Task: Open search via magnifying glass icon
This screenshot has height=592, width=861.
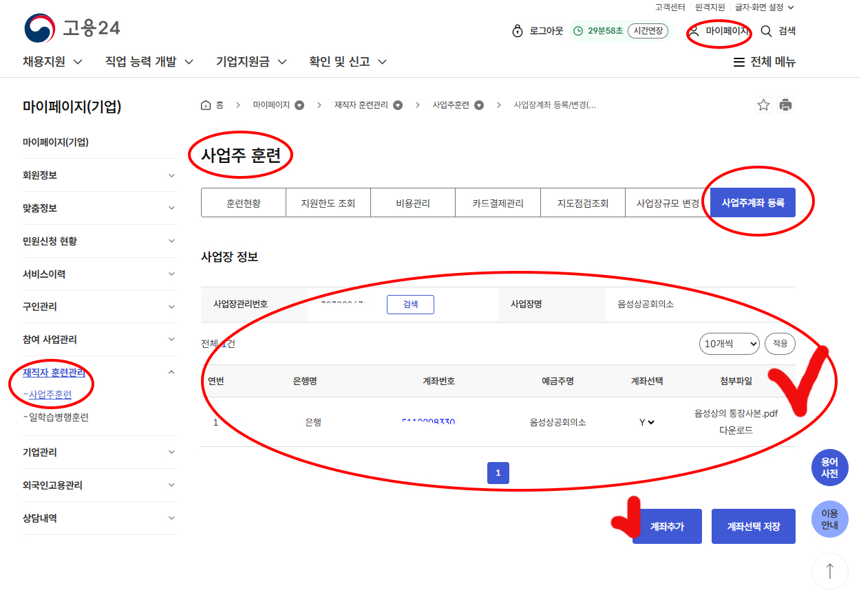Action: coord(766,31)
